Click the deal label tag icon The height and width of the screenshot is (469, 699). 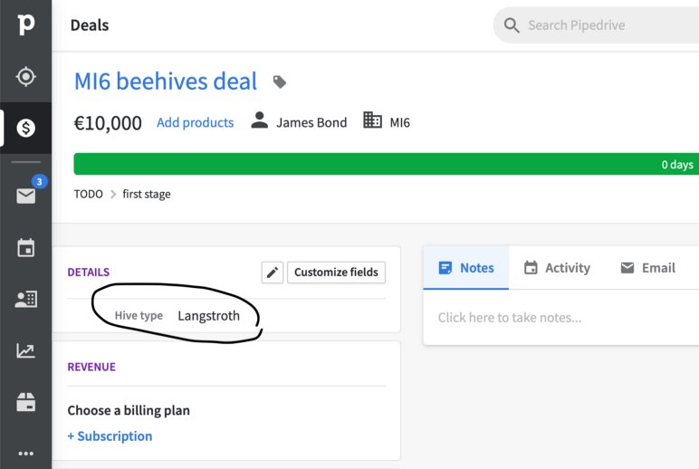280,82
